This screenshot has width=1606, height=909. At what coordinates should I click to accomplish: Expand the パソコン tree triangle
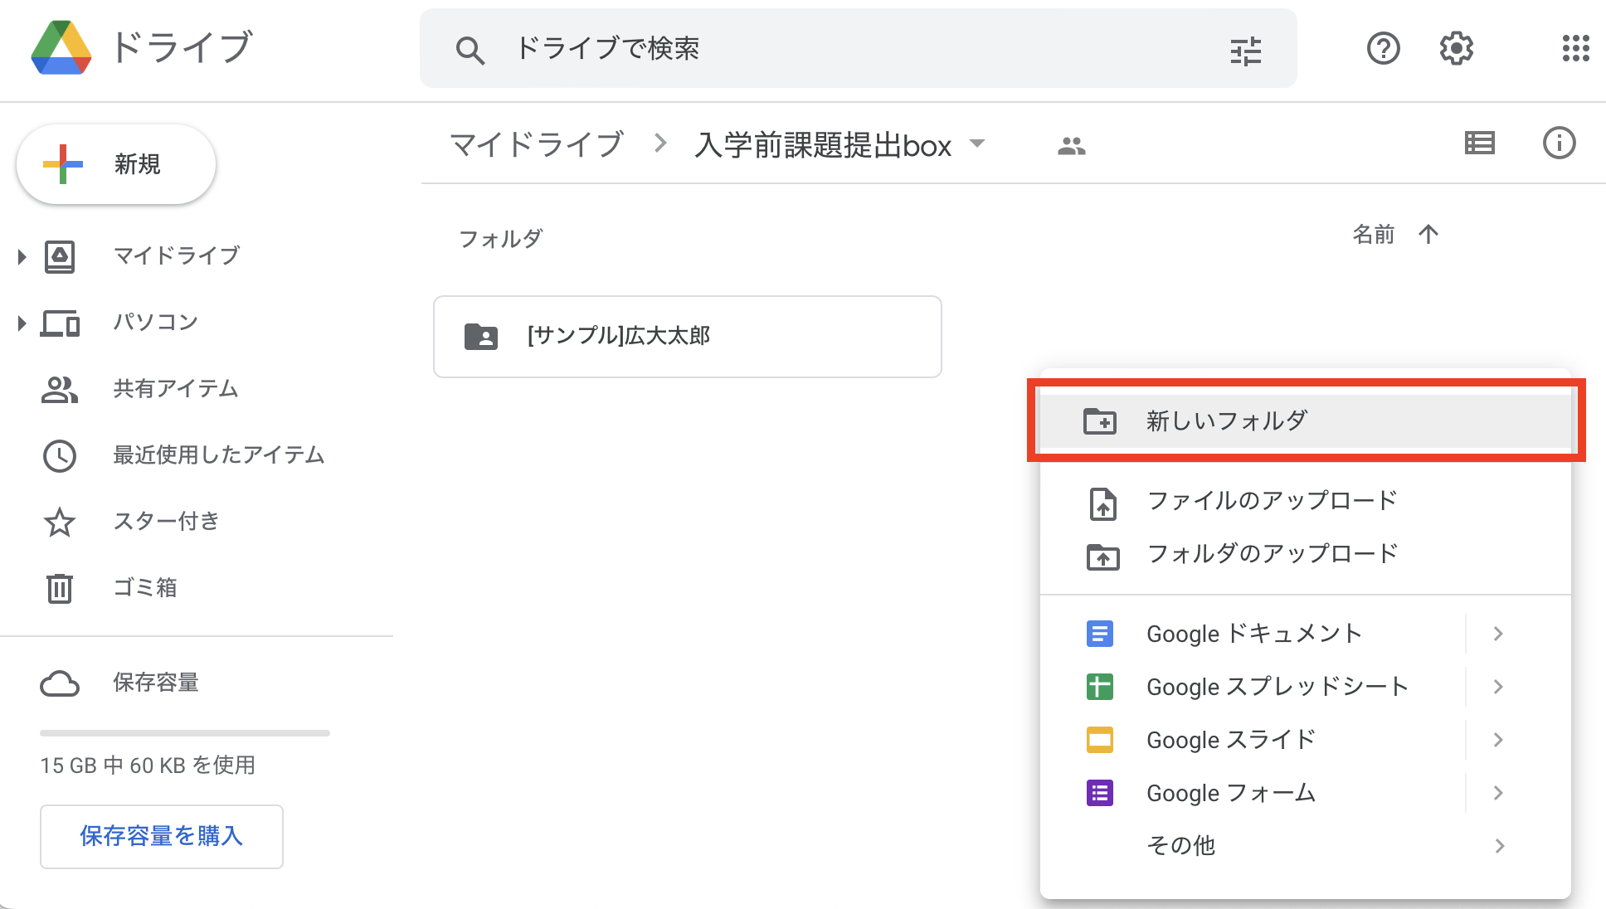[x=22, y=323]
